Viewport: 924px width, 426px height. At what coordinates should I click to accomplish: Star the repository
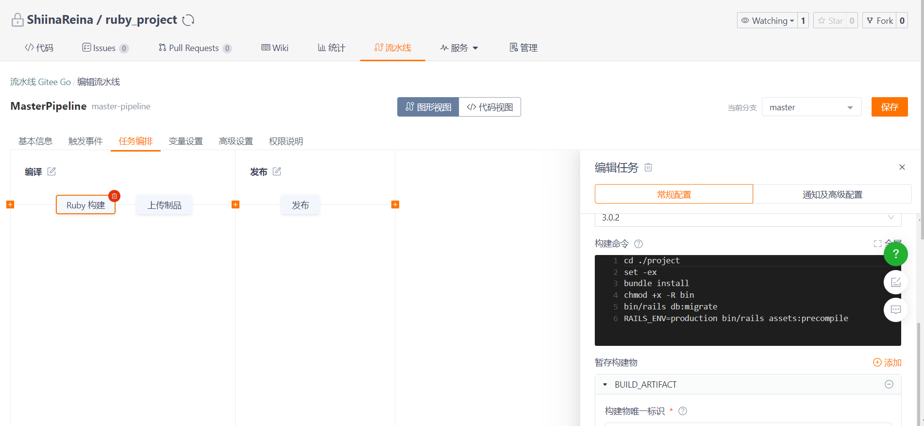pyautogui.click(x=830, y=20)
